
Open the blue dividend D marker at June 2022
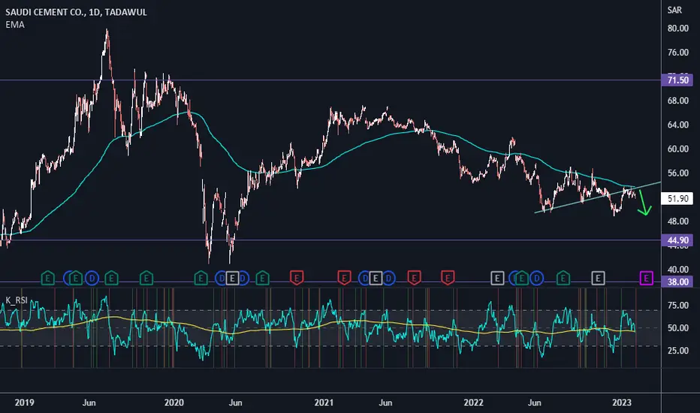[x=536, y=278]
